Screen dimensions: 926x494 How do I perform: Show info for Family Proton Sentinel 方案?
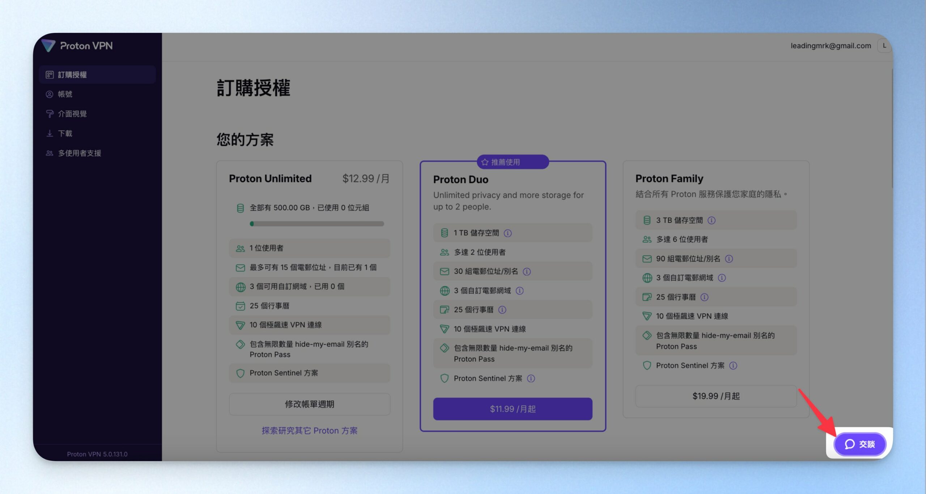pyautogui.click(x=733, y=366)
